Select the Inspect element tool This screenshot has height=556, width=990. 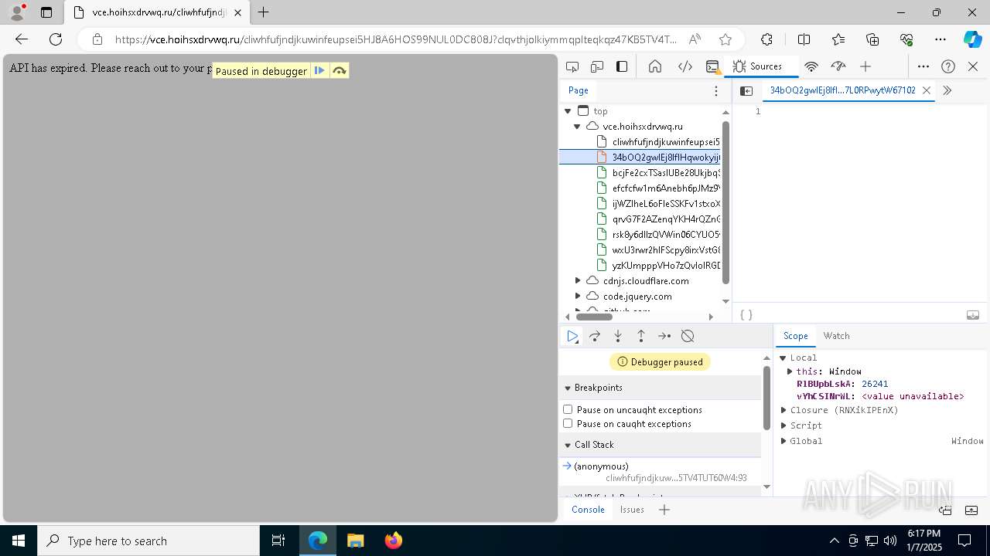click(x=572, y=66)
